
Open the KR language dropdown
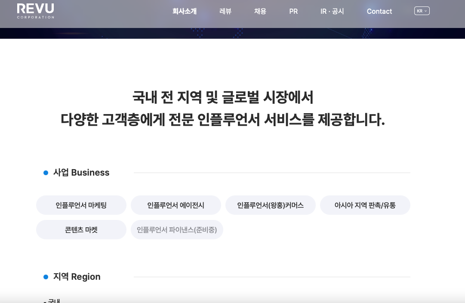[422, 11]
